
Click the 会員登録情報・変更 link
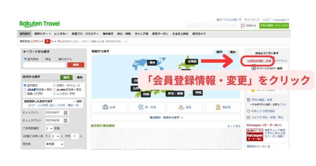point(259,61)
